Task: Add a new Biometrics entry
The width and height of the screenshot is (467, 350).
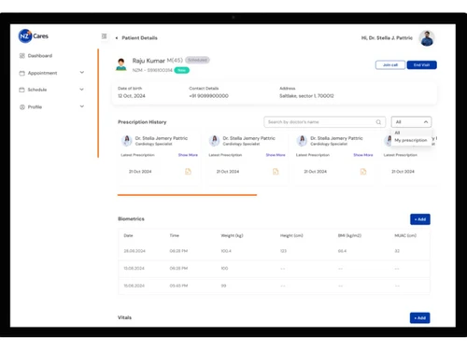Action: (x=420, y=219)
